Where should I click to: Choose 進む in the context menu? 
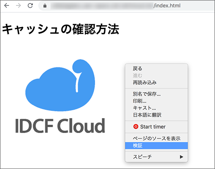click(x=156, y=76)
